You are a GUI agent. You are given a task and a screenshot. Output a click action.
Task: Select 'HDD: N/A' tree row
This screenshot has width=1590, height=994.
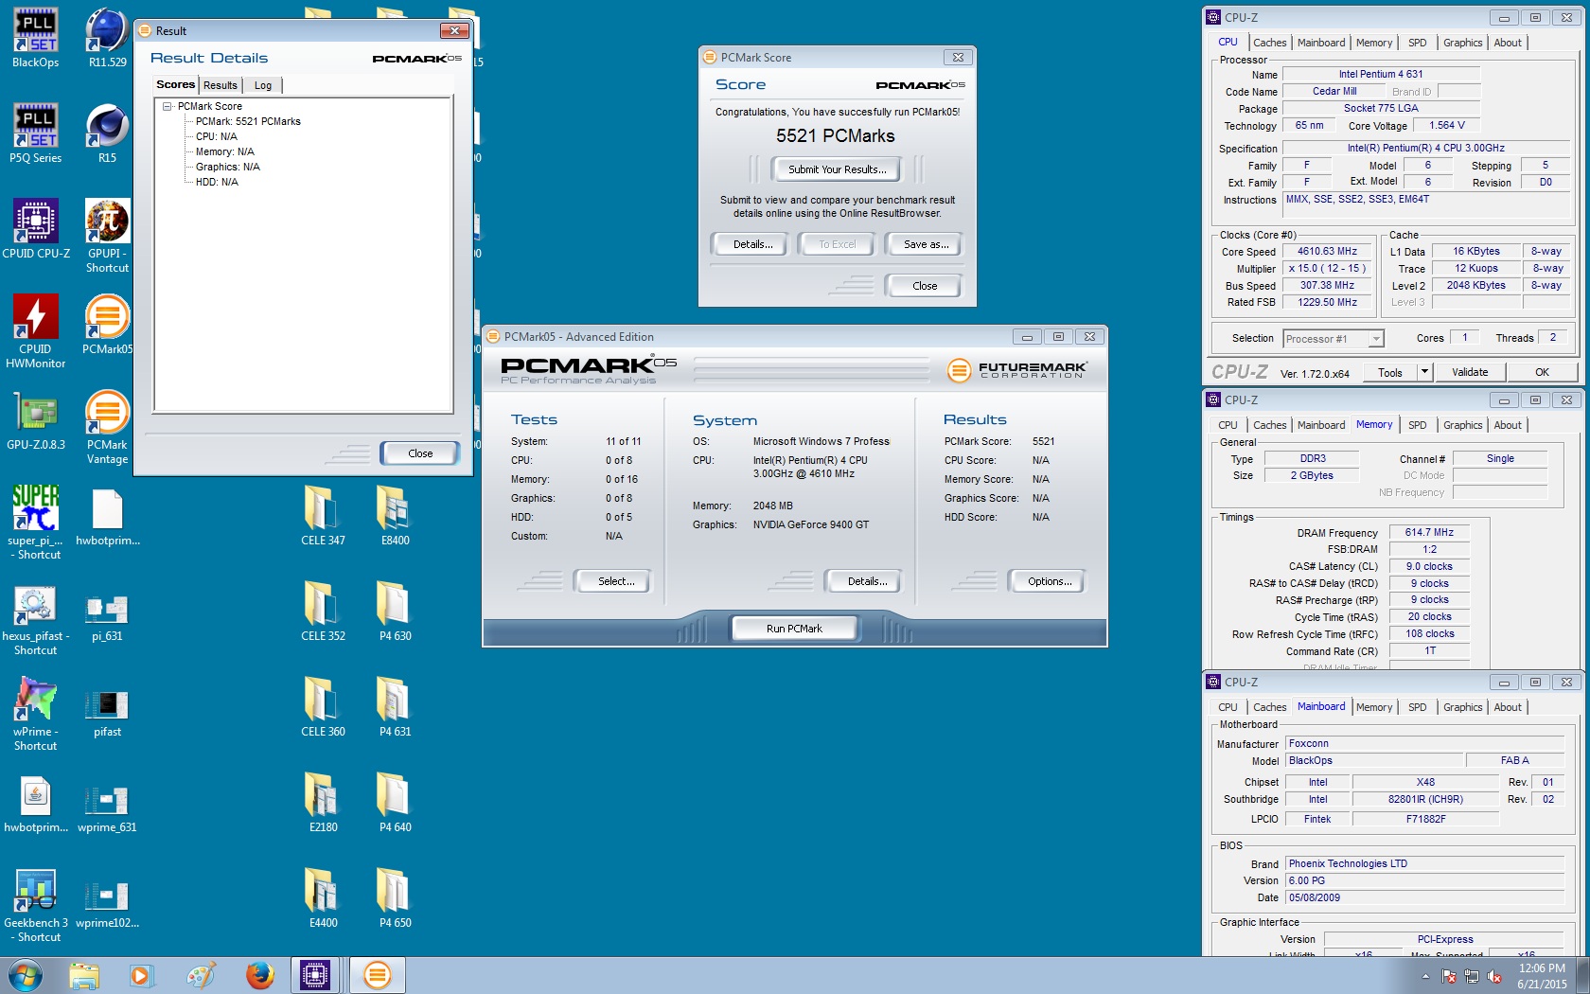tap(217, 182)
